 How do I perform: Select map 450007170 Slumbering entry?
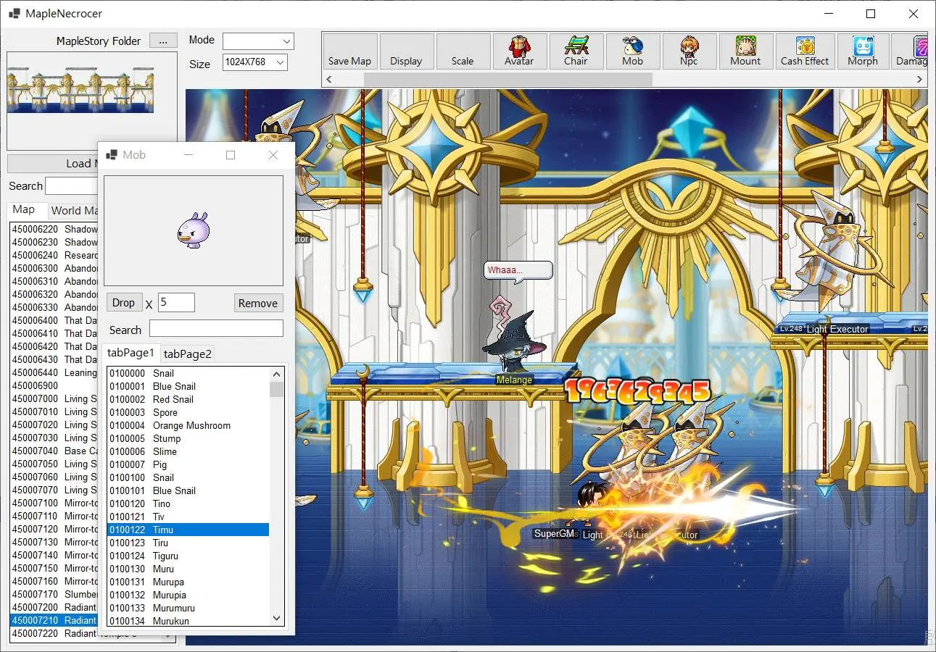(x=54, y=594)
